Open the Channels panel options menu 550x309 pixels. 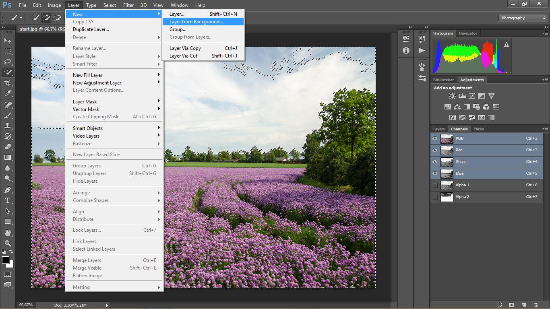[545, 129]
